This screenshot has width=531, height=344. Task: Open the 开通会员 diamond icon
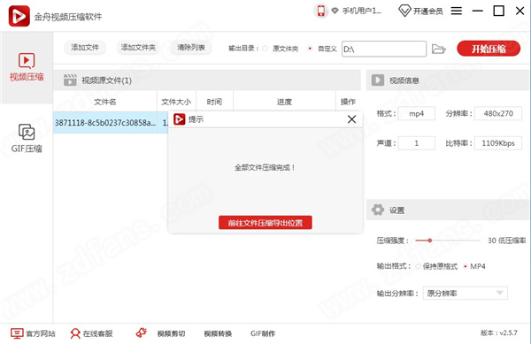point(404,11)
